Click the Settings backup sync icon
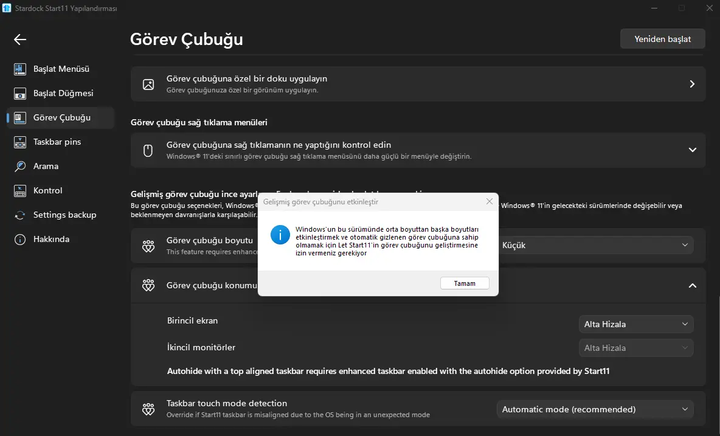 point(19,215)
